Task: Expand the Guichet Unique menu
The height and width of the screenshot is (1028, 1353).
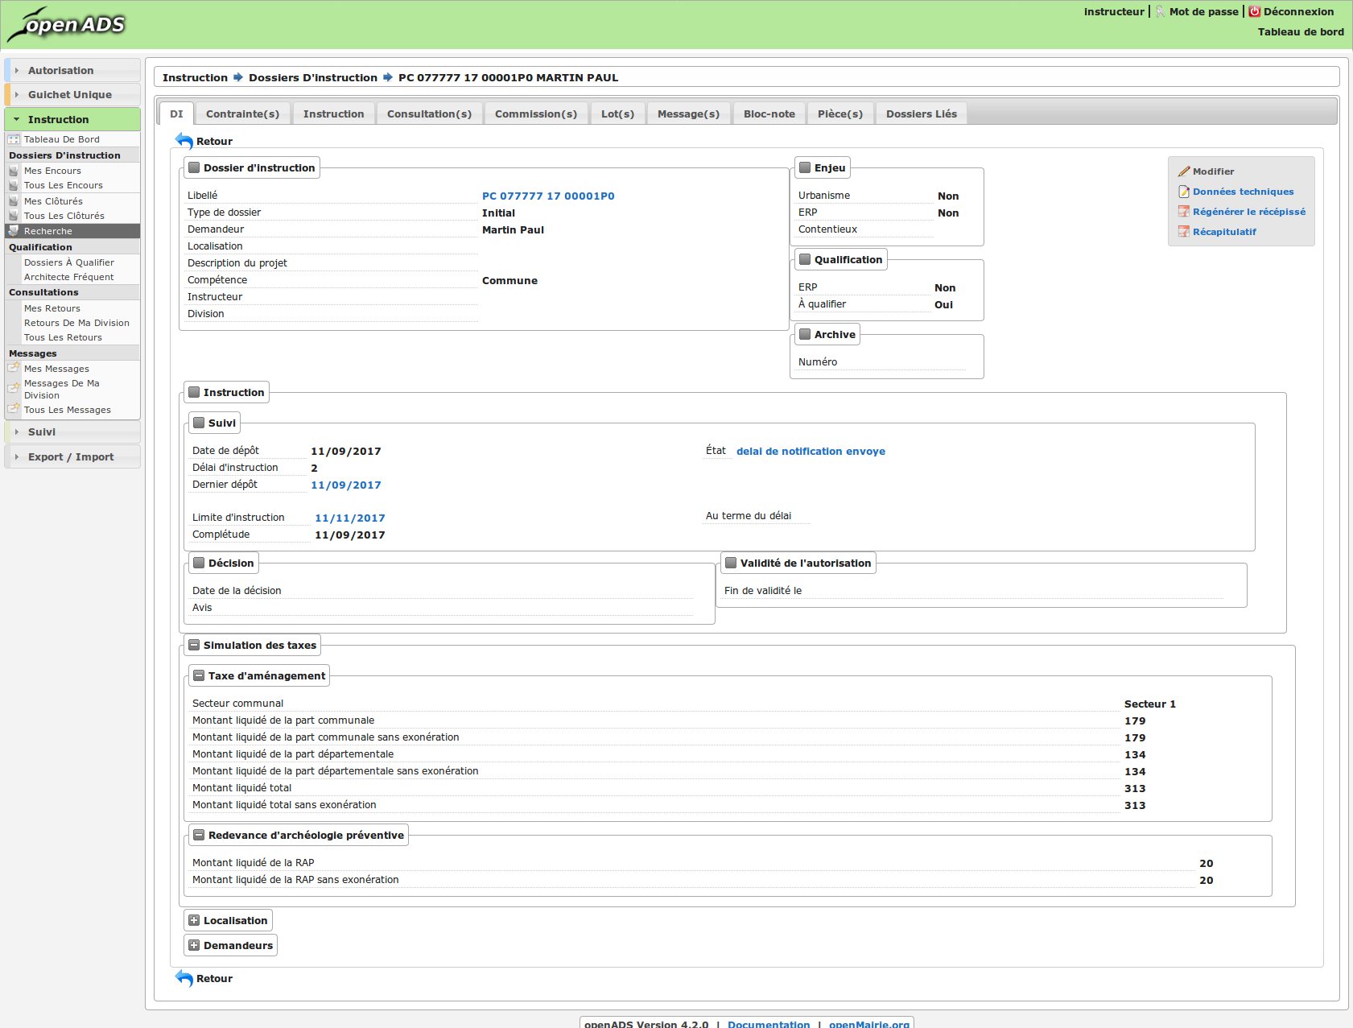Action: [72, 95]
